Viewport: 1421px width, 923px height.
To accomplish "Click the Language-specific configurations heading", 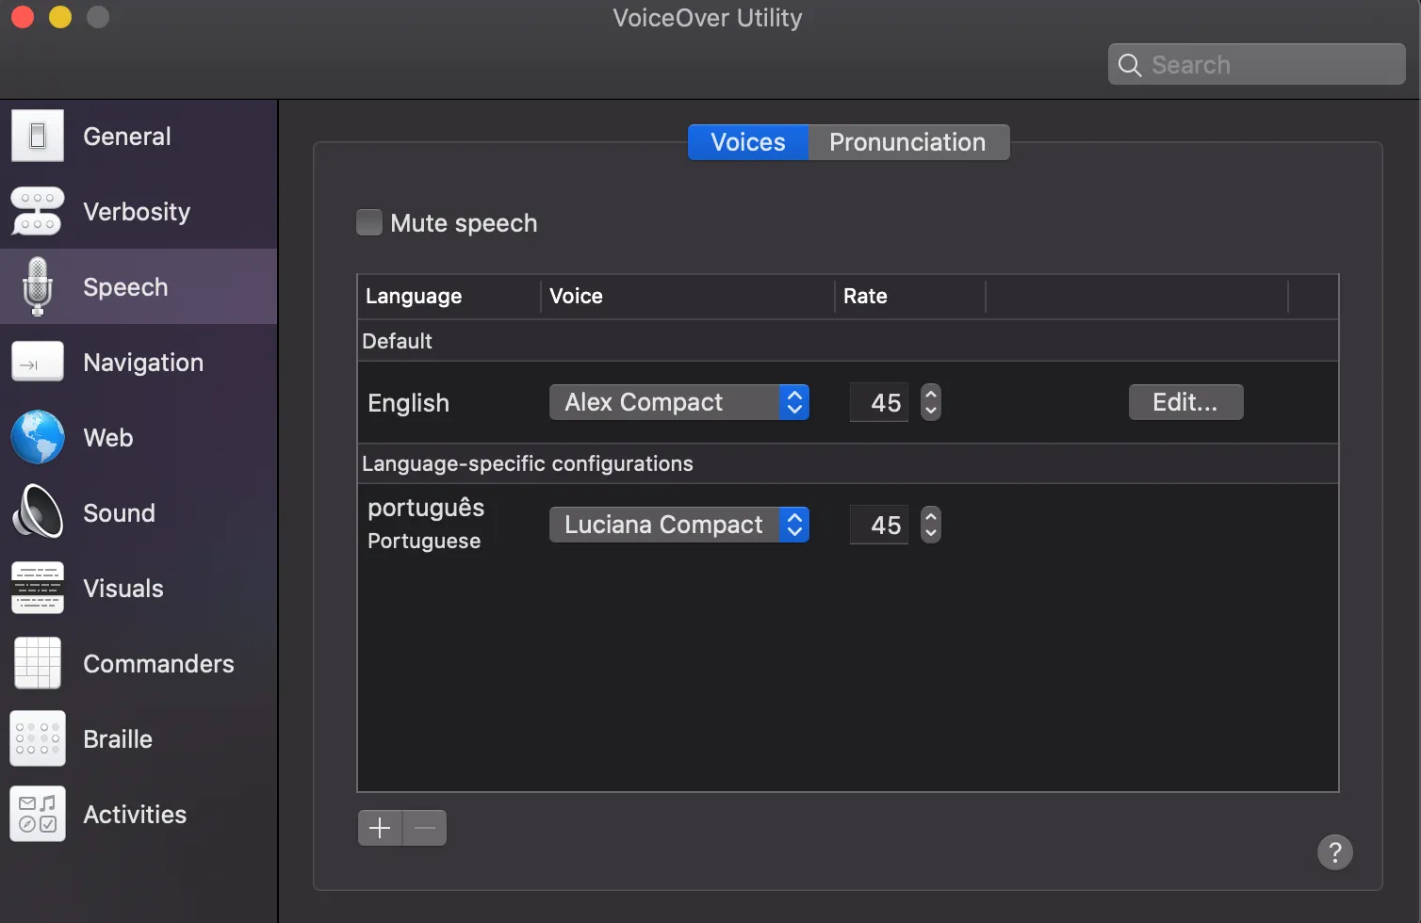I will (528, 463).
